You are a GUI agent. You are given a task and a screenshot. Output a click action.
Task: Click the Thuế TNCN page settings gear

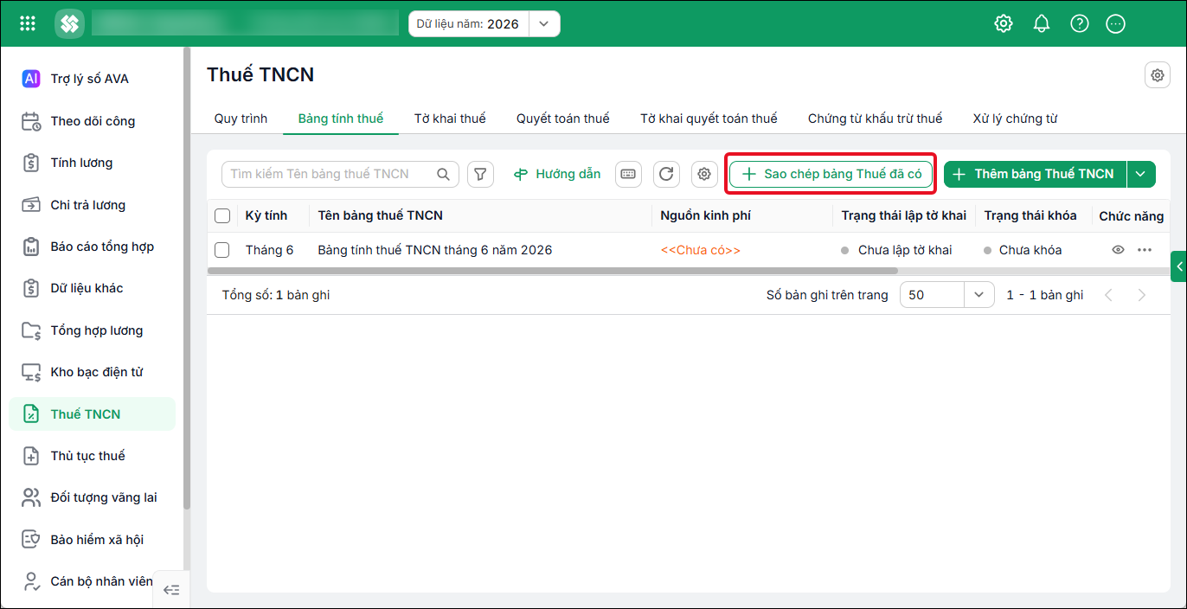tap(1158, 75)
